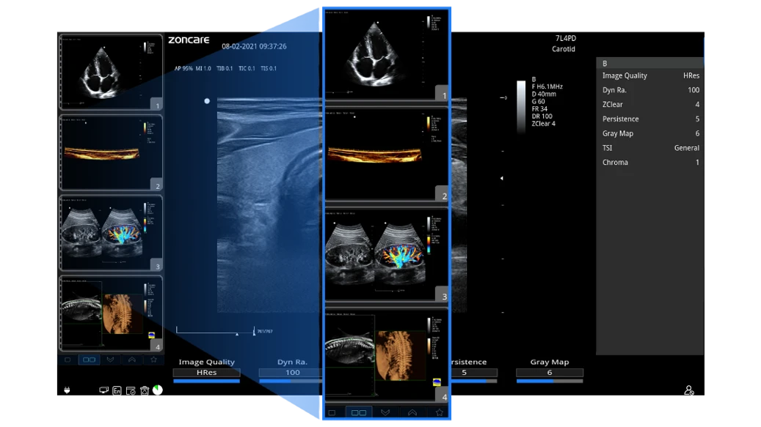
Task: Open cardiac thumbnail number 1 on left
Action: [x=111, y=72]
